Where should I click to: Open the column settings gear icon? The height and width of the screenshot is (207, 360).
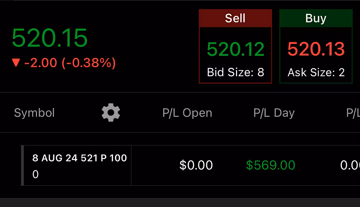111,112
